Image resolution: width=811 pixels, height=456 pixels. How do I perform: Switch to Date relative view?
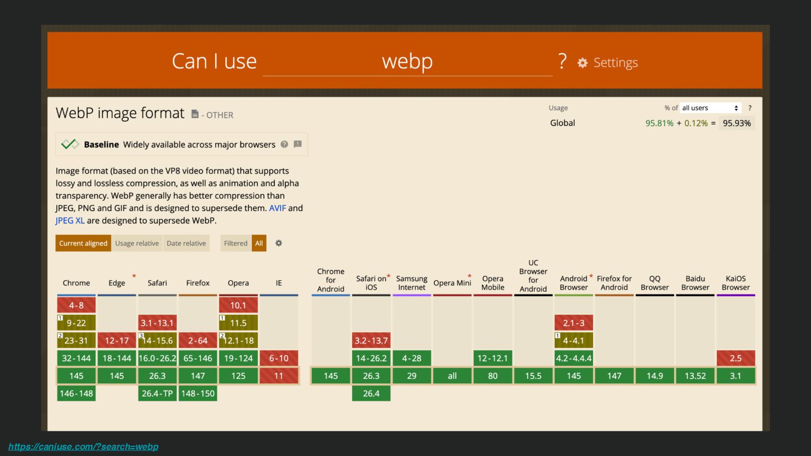[186, 243]
